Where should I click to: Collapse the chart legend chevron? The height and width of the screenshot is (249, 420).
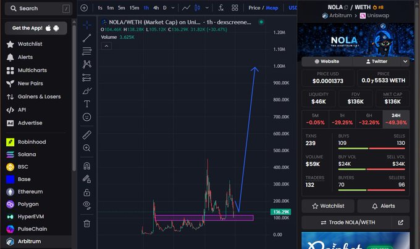tap(106, 46)
